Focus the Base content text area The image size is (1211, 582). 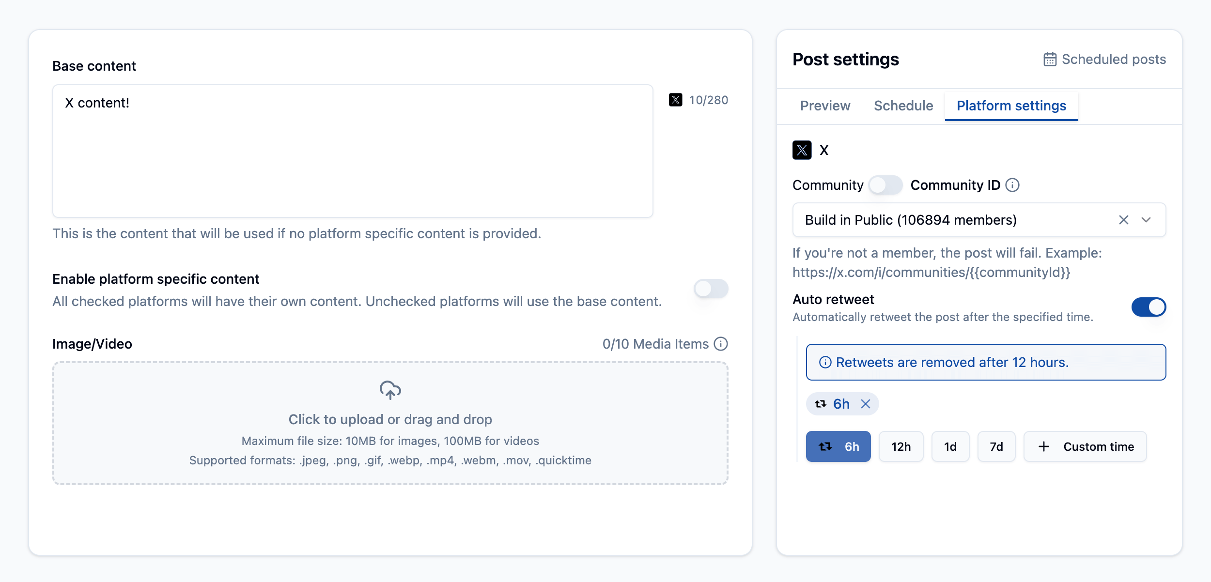353,151
